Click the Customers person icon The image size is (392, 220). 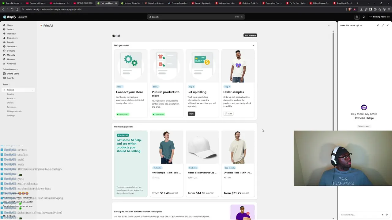pos(4,38)
